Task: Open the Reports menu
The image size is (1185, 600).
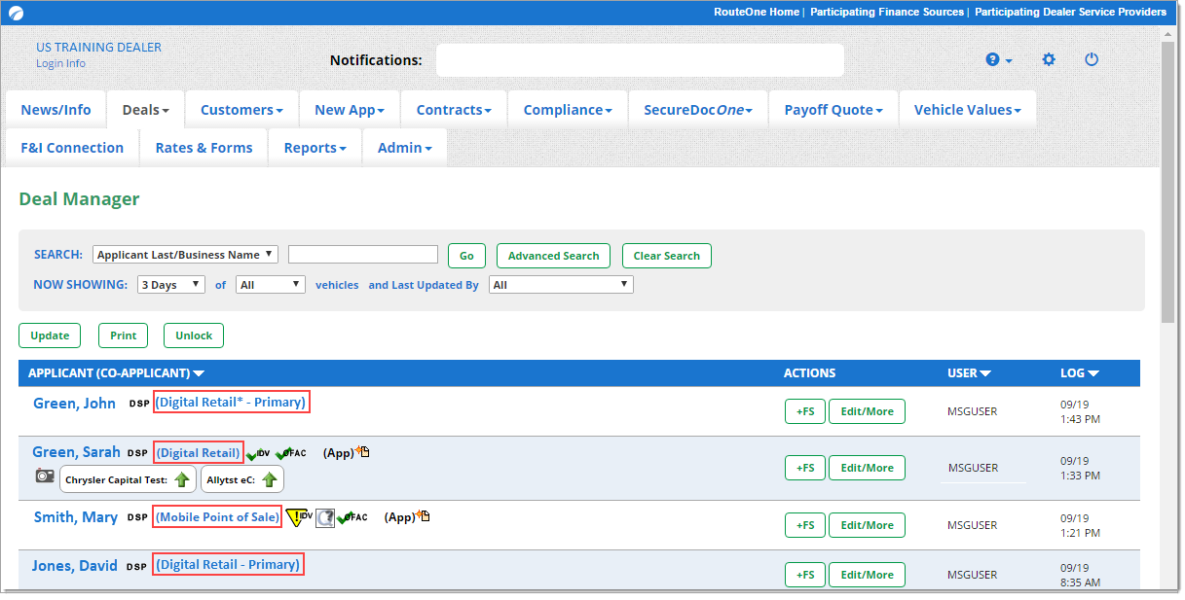Action: (315, 148)
